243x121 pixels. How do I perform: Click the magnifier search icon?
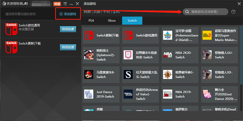point(187,12)
